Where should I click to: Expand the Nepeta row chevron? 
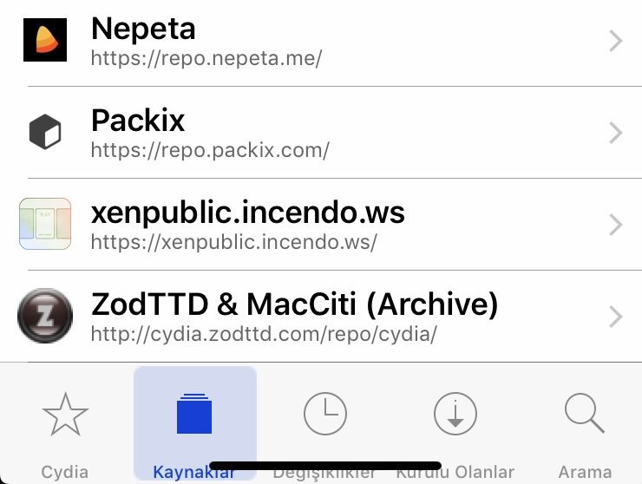(616, 41)
